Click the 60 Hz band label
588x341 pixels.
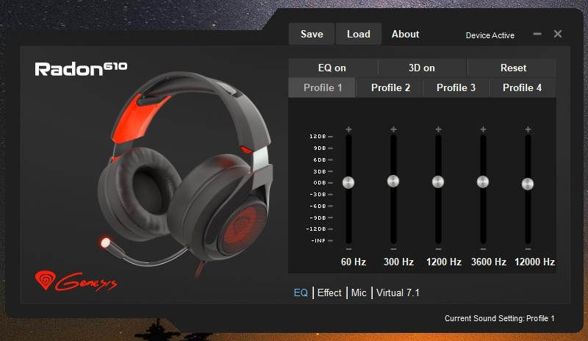tap(354, 262)
